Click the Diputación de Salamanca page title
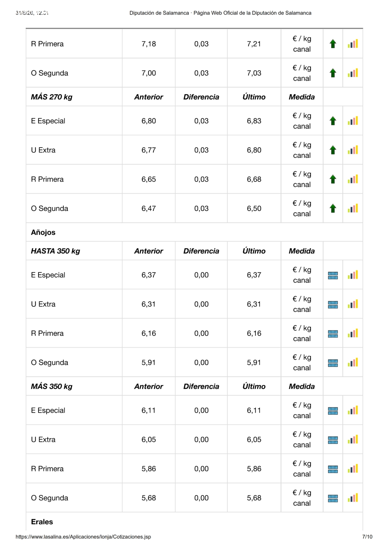388x549 pixels. [x=220, y=13]
